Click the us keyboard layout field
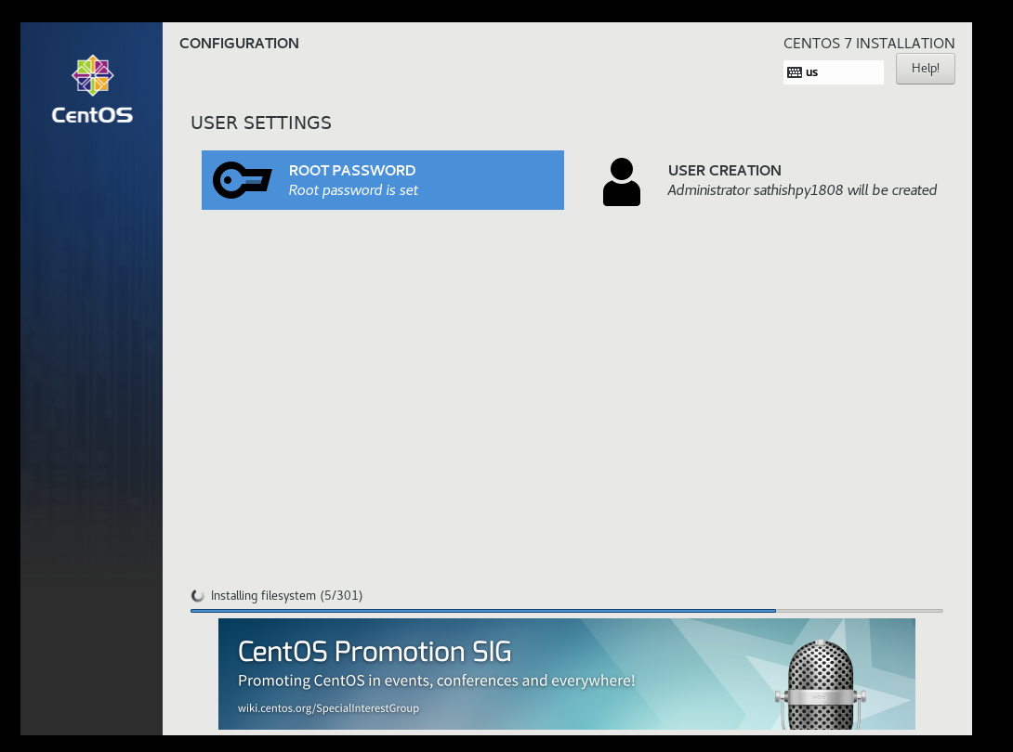This screenshot has width=1013, height=752. (x=834, y=72)
